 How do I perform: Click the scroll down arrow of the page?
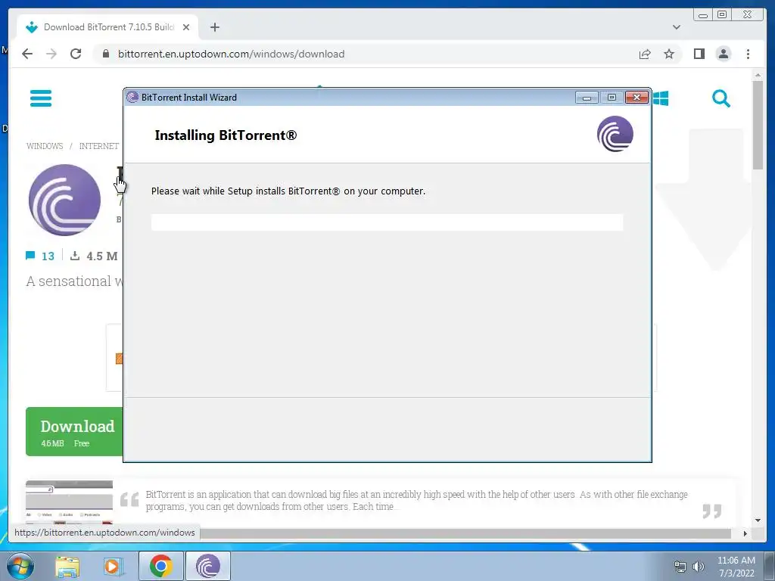click(x=758, y=520)
